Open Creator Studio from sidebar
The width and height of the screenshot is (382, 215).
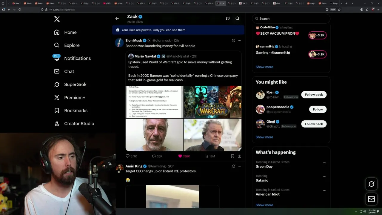(x=74, y=123)
